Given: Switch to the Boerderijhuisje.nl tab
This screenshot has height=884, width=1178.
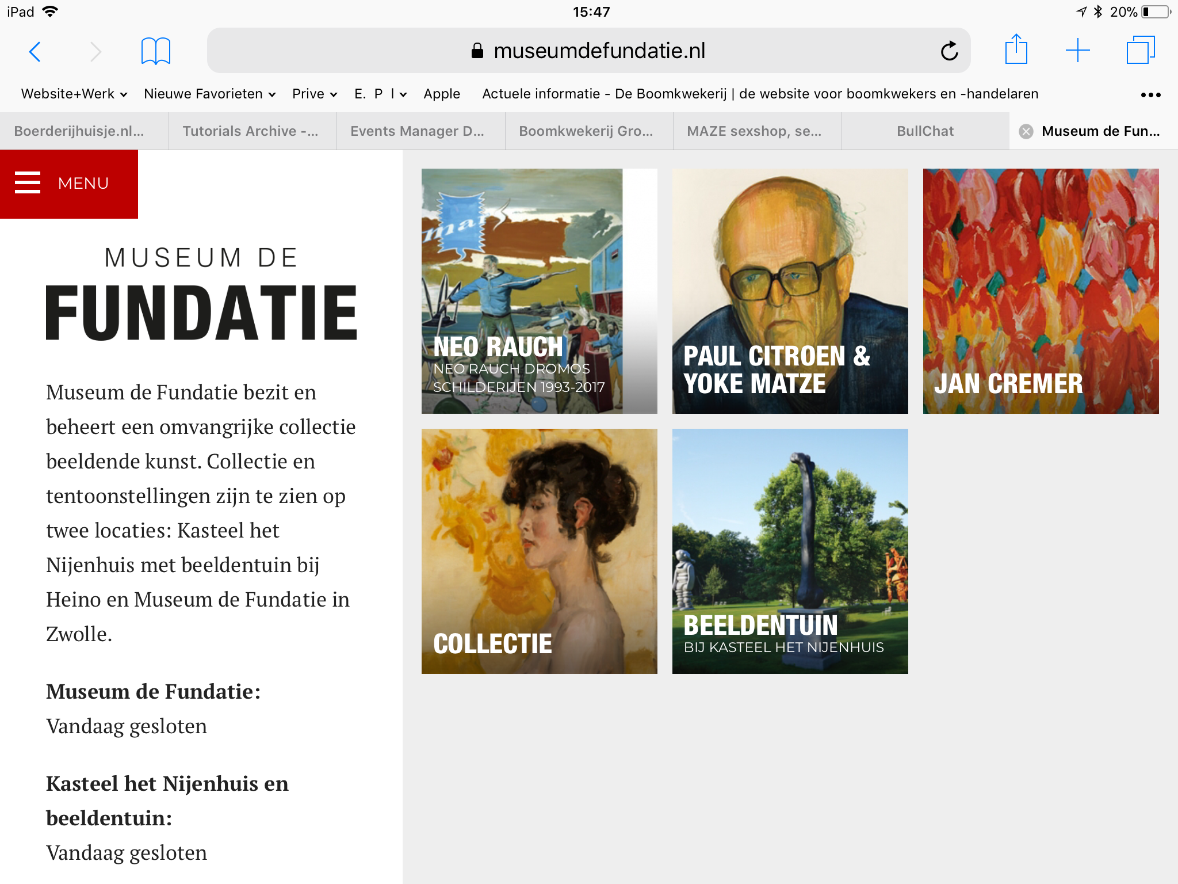Looking at the screenshot, I should (x=84, y=131).
